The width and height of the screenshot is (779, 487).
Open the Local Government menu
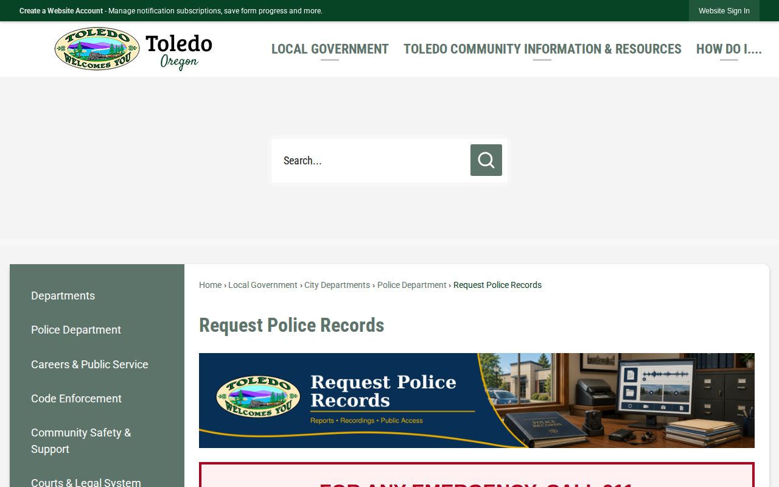(330, 49)
